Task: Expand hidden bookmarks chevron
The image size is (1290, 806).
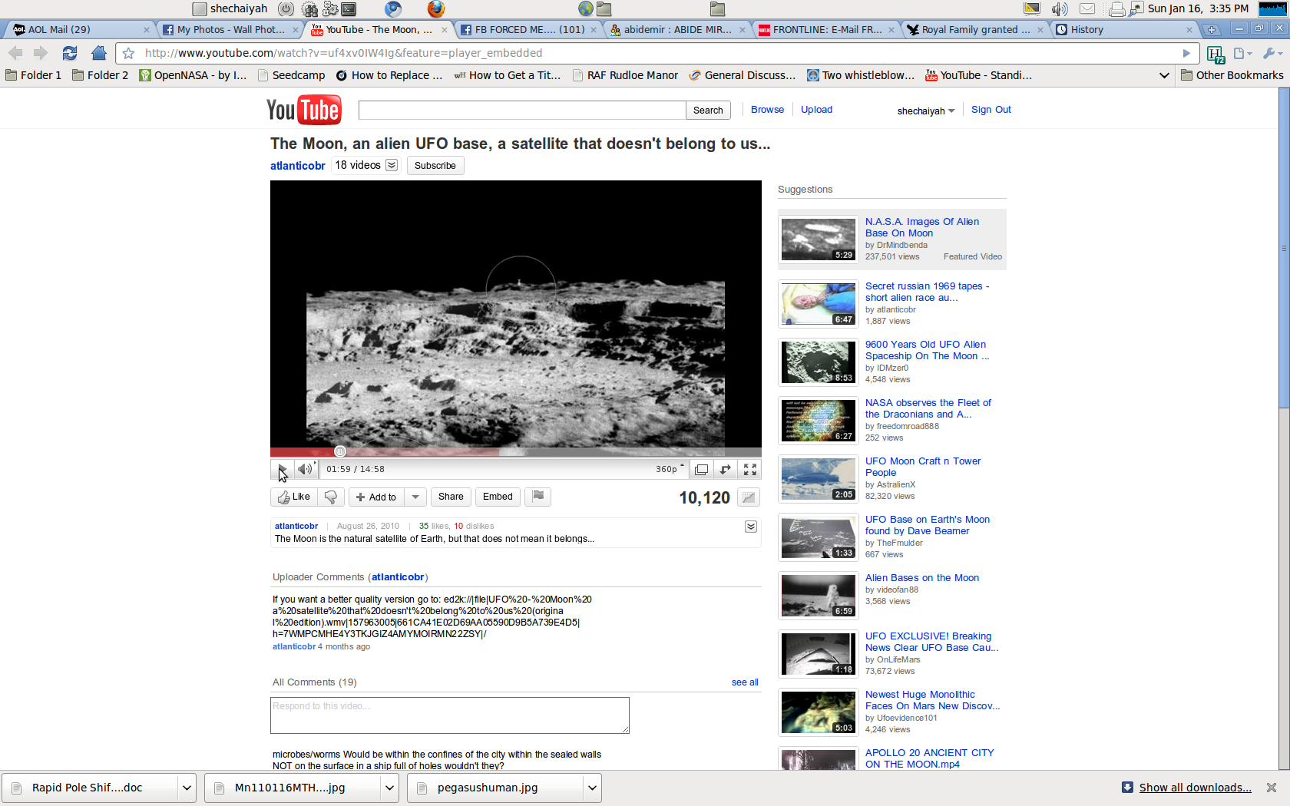Action: [1164, 75]
